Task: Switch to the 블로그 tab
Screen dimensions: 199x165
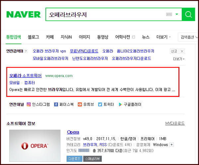Action: point(33,37)
